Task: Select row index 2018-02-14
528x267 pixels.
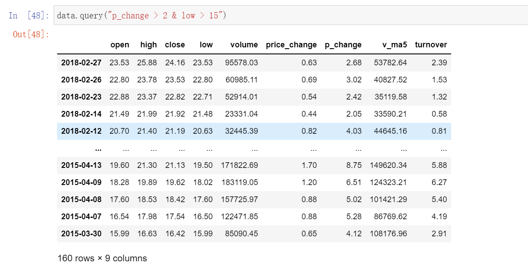Action: (x=81, y=114)
